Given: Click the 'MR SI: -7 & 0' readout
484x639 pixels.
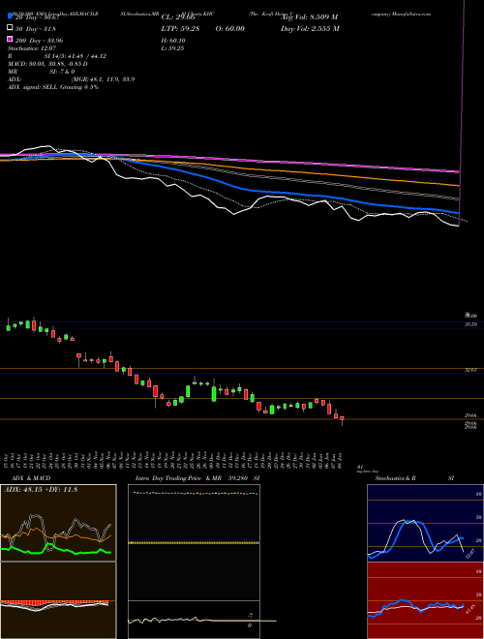Looking at the screenshot, I should (x=41, y=72).
